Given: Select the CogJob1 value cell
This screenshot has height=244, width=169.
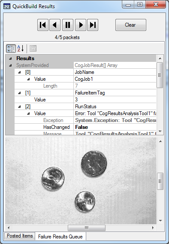Looking at the screenshot, I should pyautogui.click(x=115, y=79).
